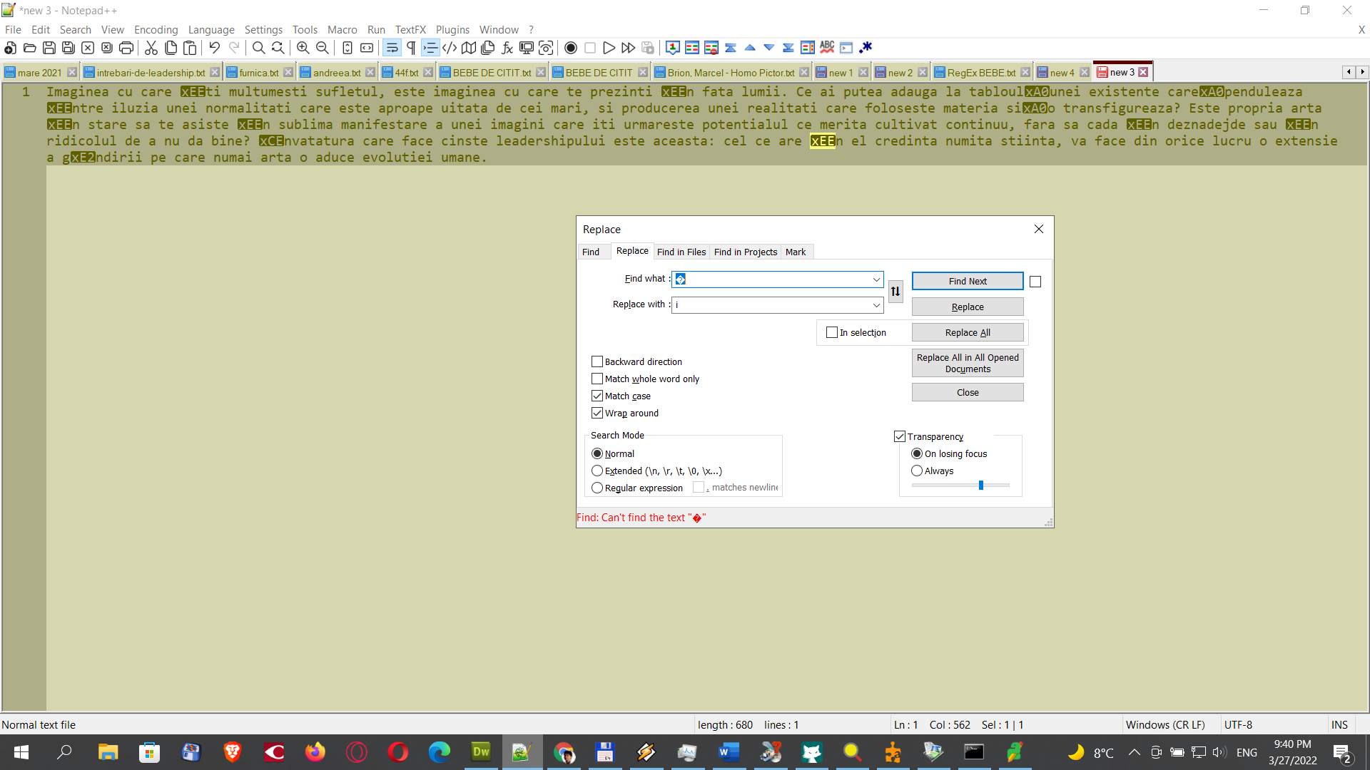The width and height of the screenshot is (1370, 770).
Task: Enable Match case checkbox in Replace dialog
Action: click(597, 395)
